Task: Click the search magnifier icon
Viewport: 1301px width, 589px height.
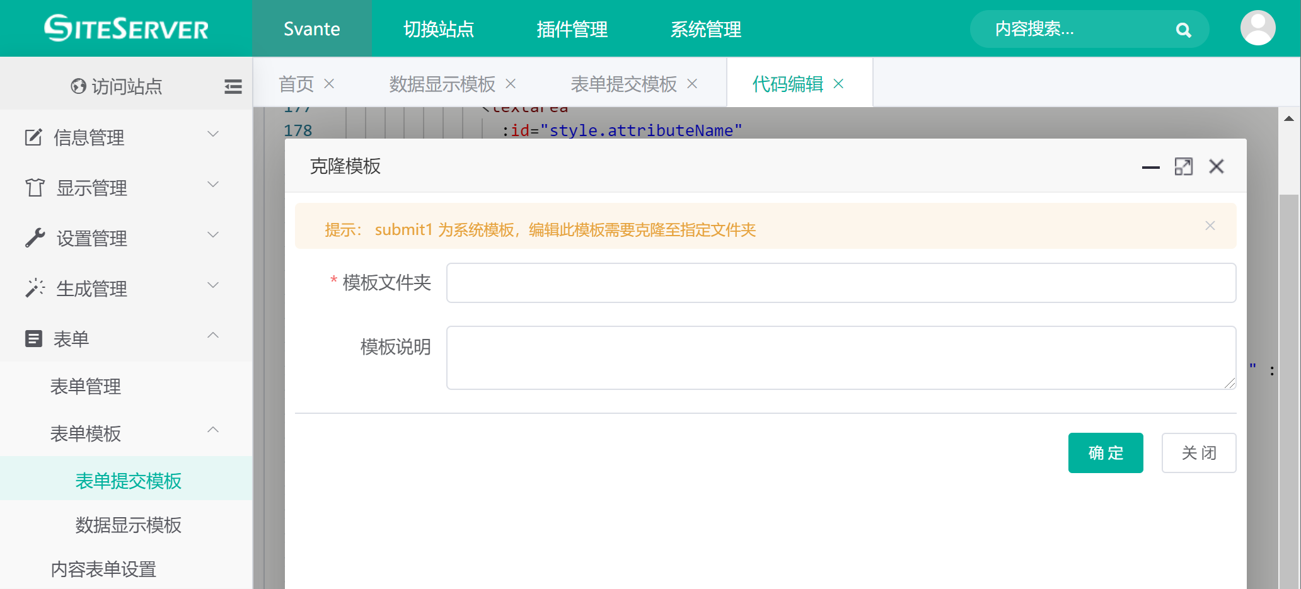Action: (1183, 30)
